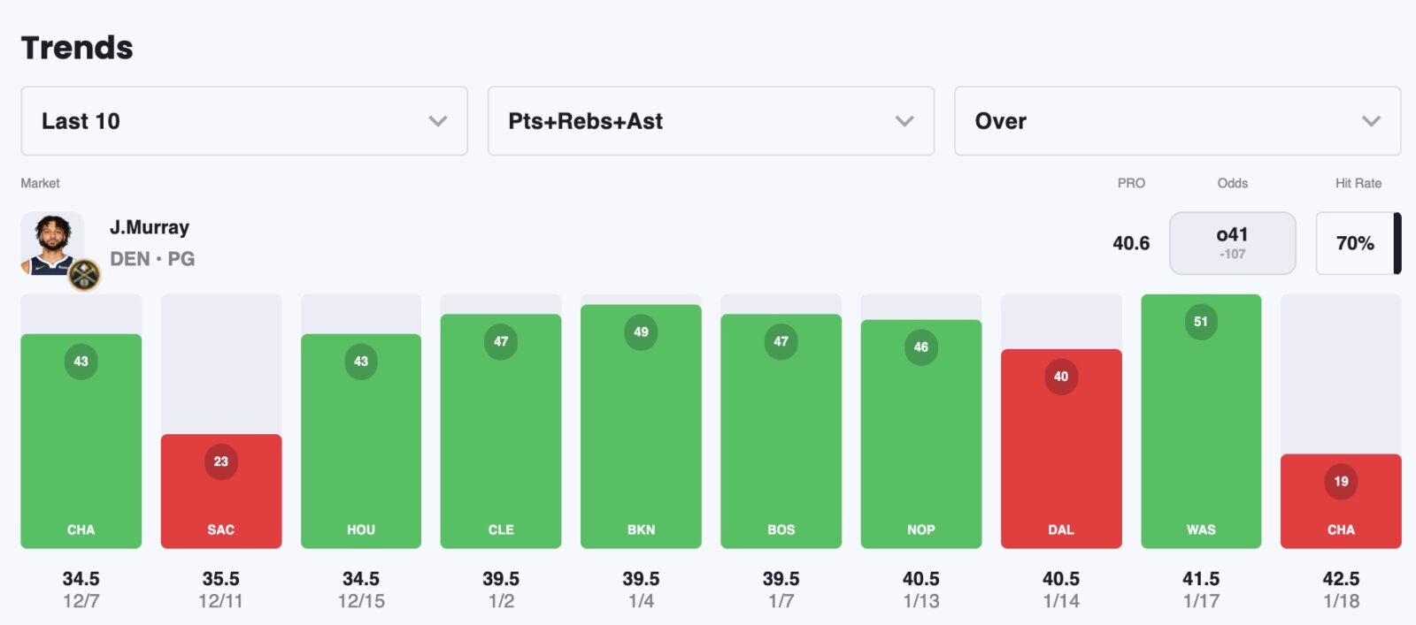Expand the Pts+Rebs+Ast stat dropdown
Viewport: 1416px width, 625px height.
coord(711,121)
